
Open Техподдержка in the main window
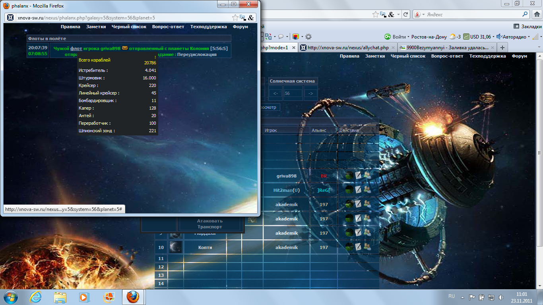[x=487, y=56]
